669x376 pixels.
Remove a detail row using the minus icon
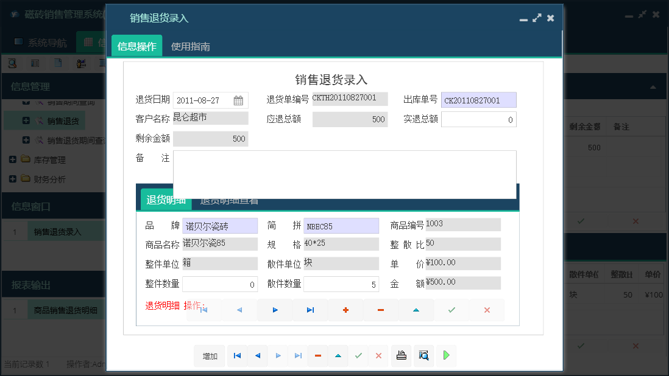click(380, 310)
